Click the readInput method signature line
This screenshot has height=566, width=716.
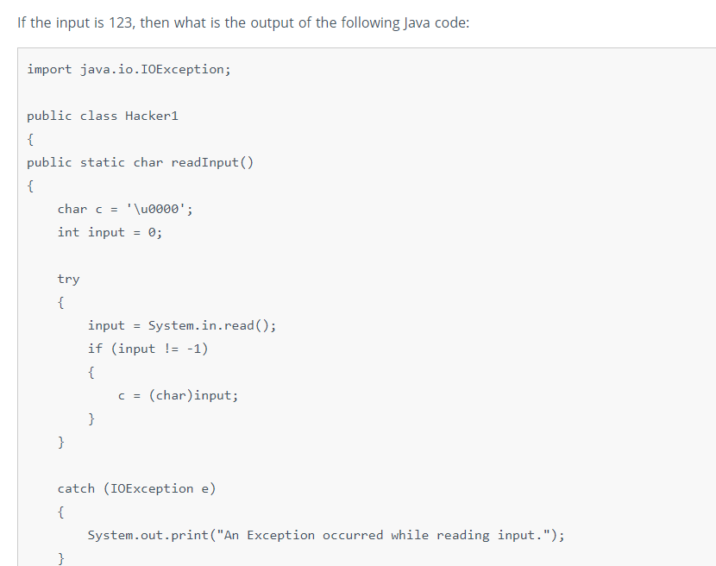pos(140,162)
